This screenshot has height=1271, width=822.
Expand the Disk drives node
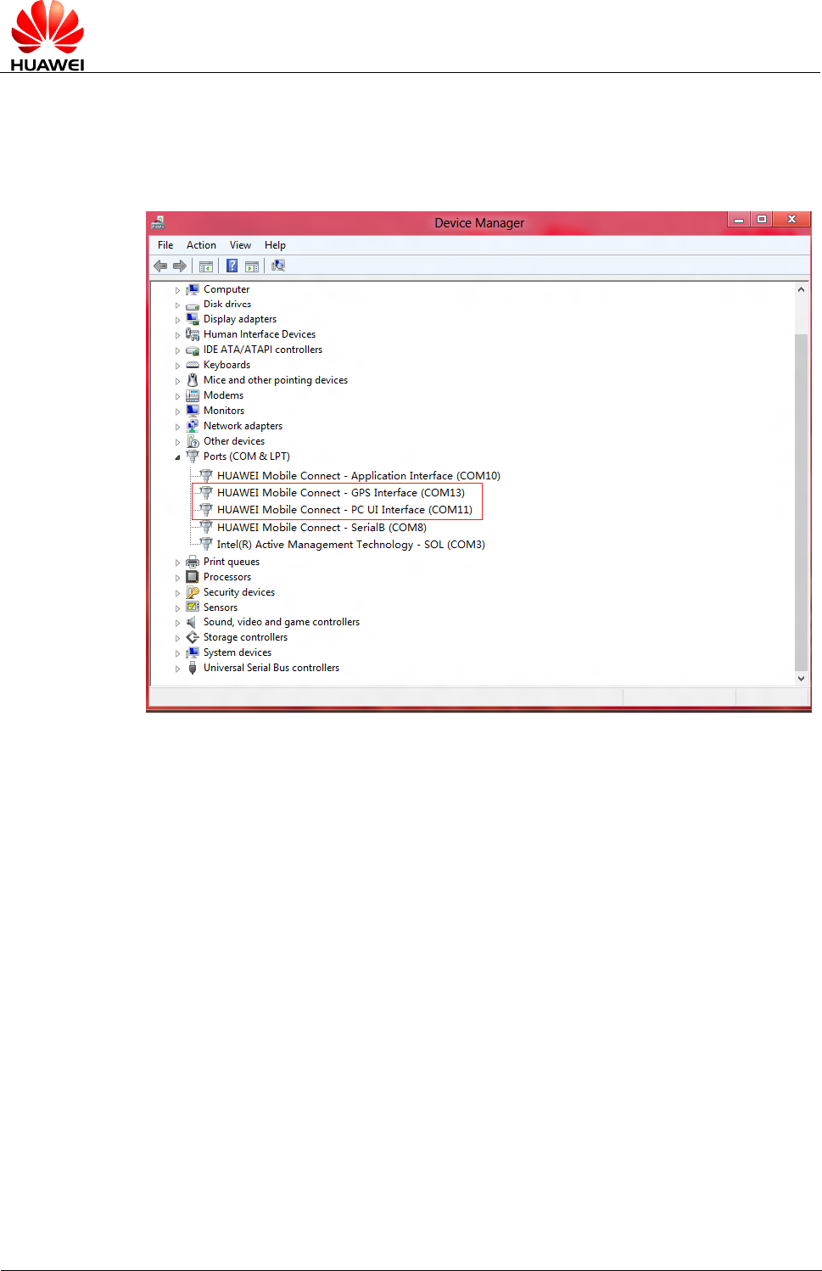coord(177,305)
